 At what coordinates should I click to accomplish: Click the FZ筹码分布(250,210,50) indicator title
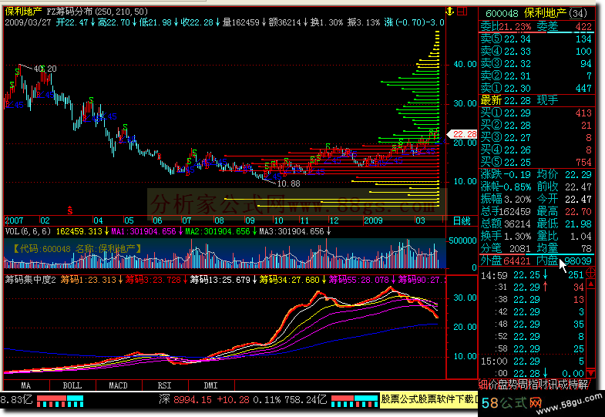(97, 12)
